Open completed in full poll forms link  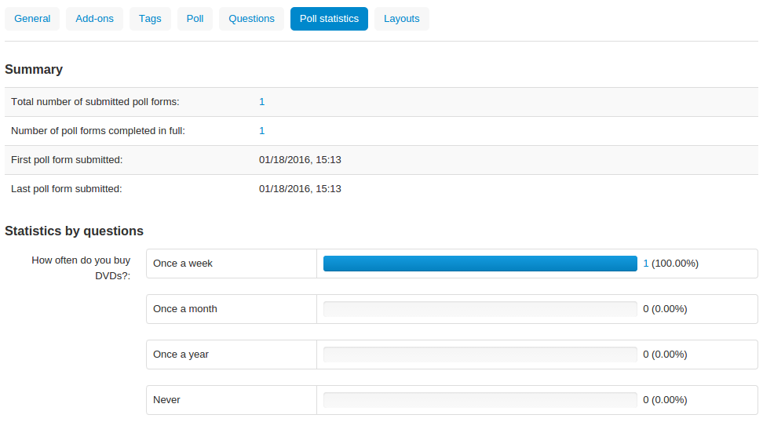[x=262, y=131]
